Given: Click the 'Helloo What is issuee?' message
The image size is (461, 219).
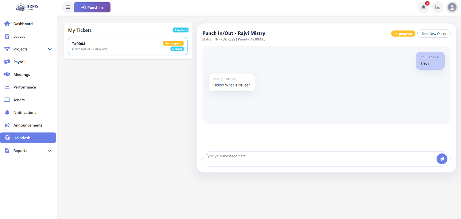Looking at the screenshot, I should 232,82.
